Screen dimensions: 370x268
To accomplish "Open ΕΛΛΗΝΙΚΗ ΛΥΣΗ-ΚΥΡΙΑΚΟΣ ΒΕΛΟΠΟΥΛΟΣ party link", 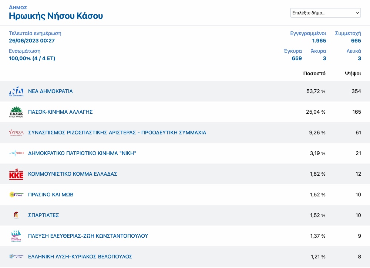I will tap(80, 257).
